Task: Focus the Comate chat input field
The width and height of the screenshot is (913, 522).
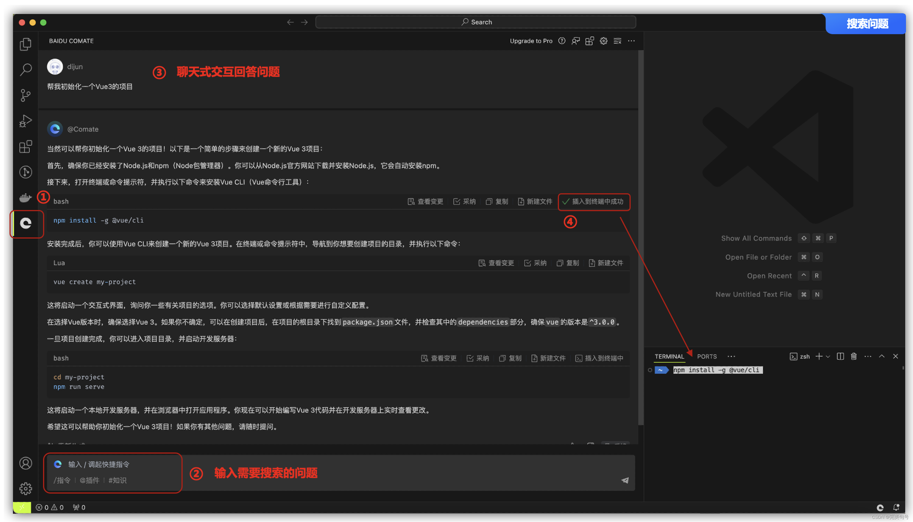Action: click(340, 473)
